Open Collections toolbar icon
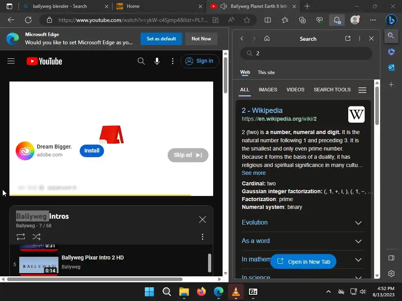 pos(302,20)
